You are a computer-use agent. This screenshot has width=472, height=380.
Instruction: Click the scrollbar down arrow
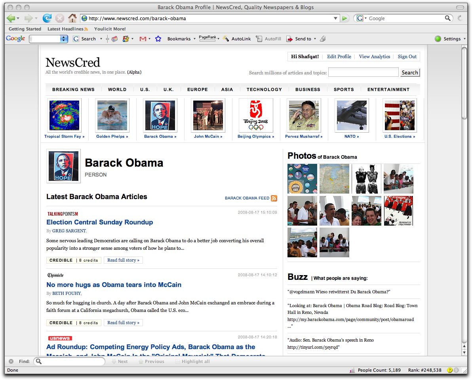(464, 353)
